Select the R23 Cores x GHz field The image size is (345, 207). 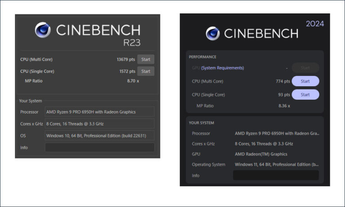99,123
